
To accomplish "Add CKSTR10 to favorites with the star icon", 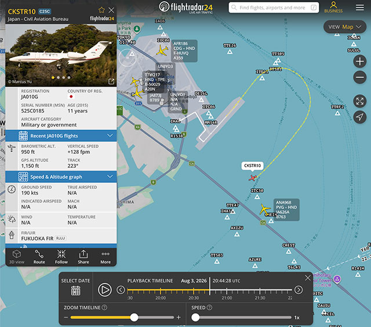I will point(101,10).
